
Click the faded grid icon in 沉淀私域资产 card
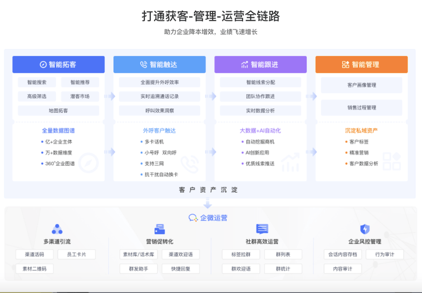coord(392,161)
